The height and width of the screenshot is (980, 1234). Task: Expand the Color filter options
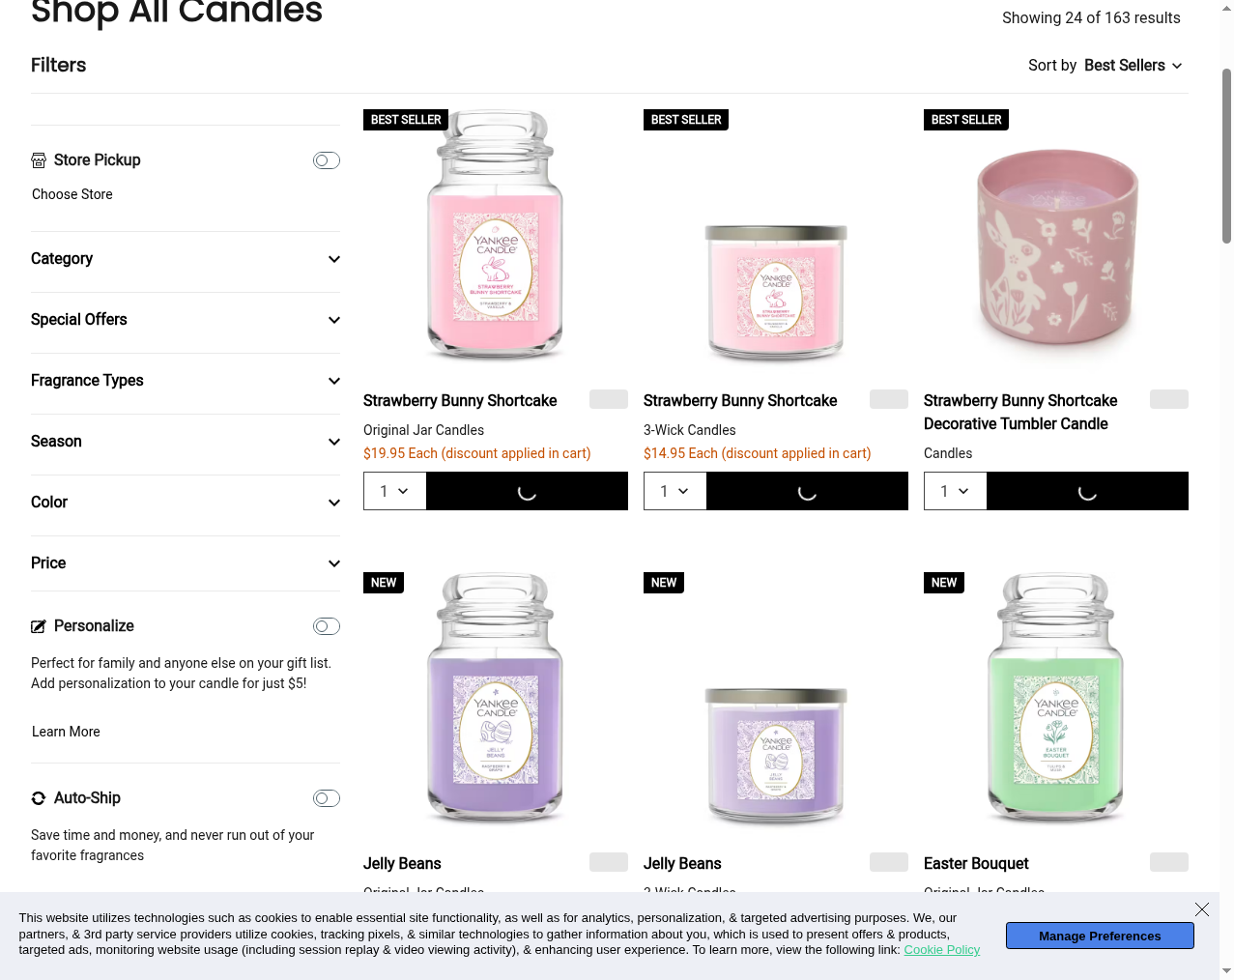[x=186, y=503]
